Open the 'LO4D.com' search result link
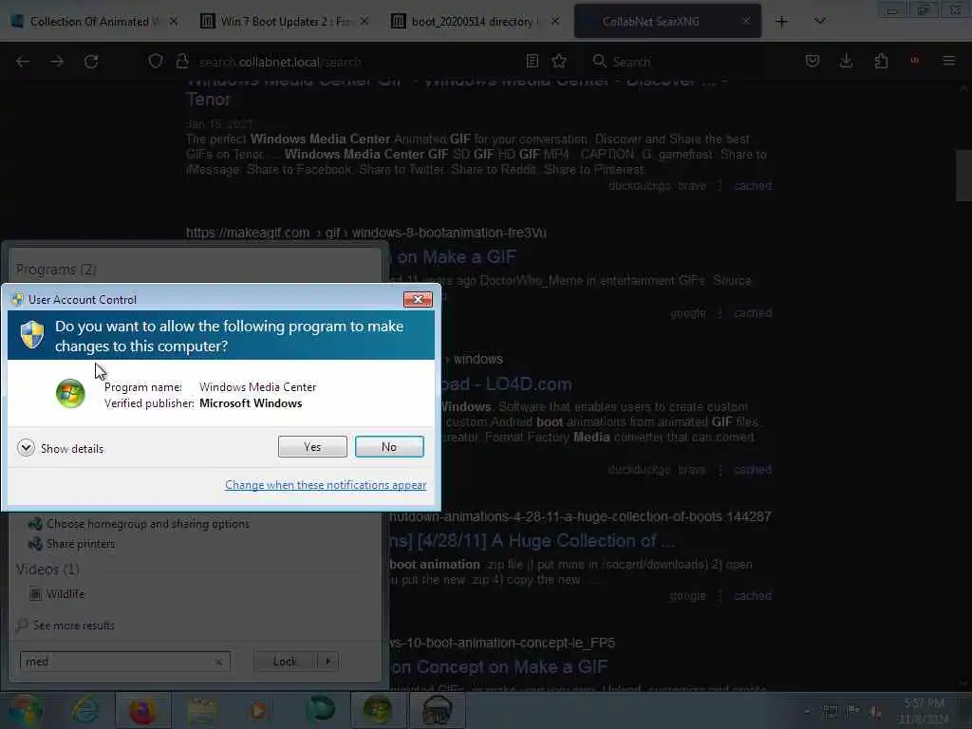The image size is (972, 729). [x=507, y=384]
